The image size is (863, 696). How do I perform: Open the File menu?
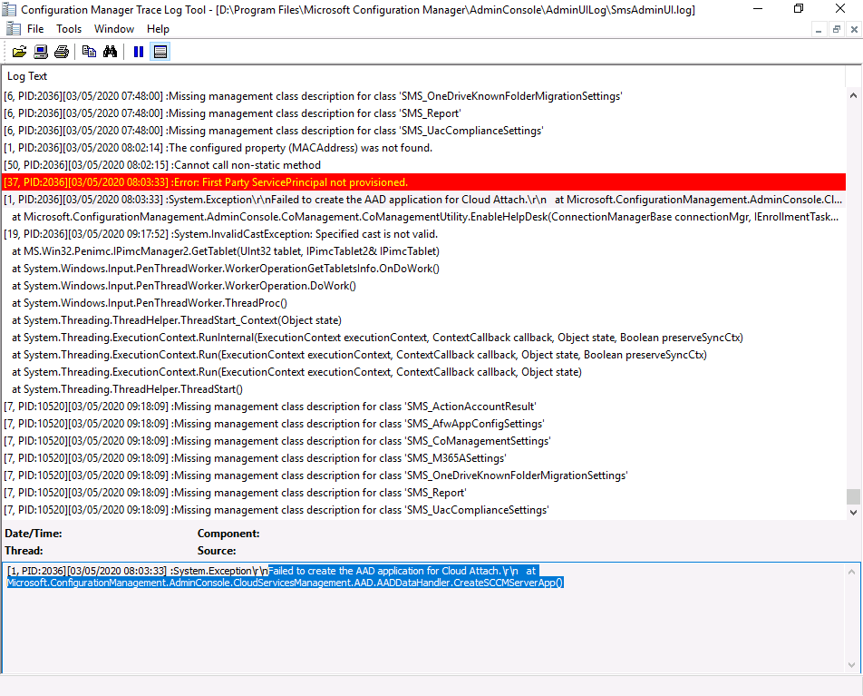pyautogui.click(x=35, y=29)
